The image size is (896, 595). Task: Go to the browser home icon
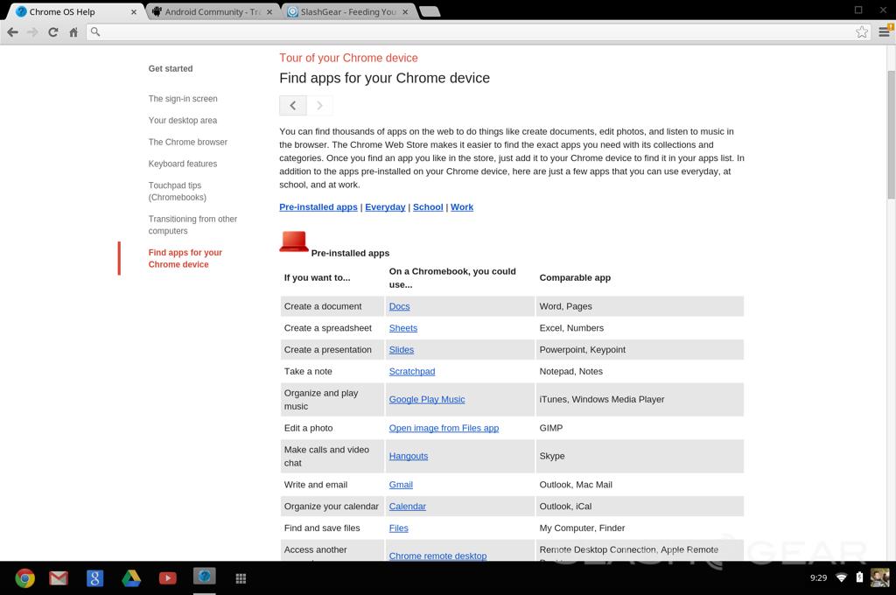[73, 32]
